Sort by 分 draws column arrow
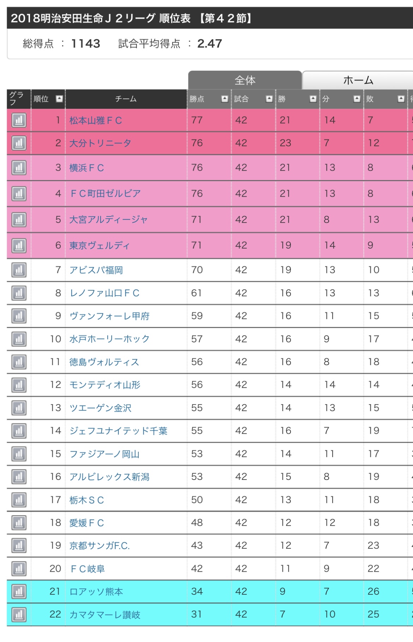Viewport: 413px width, 642px height. 357,99
